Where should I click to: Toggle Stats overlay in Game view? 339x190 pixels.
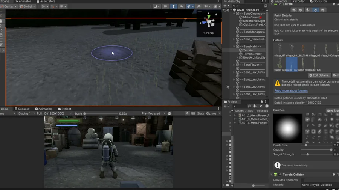[200, 113]
